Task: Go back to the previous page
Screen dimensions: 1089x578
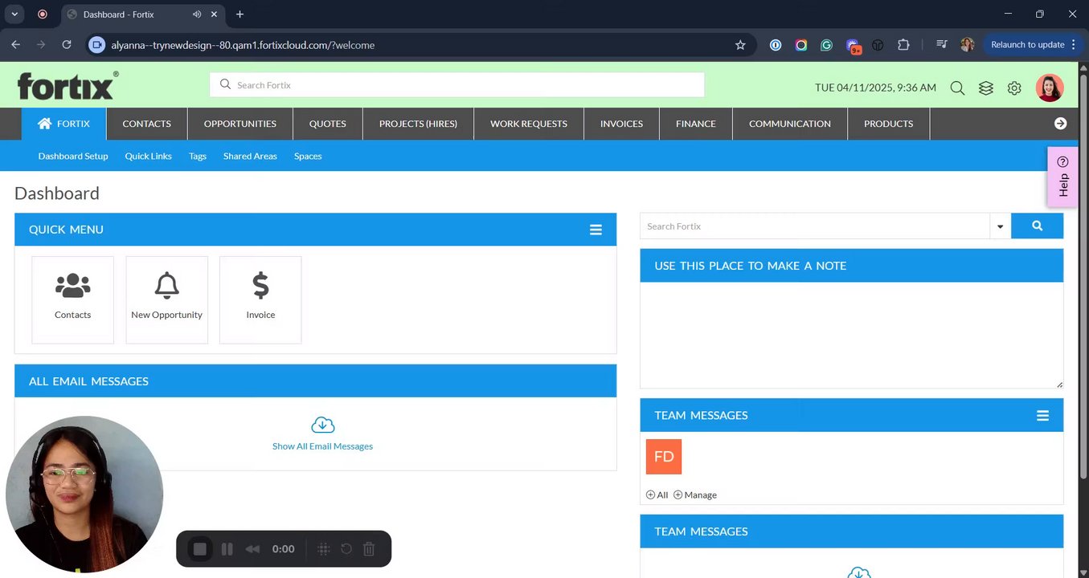Action: [15, 45]
